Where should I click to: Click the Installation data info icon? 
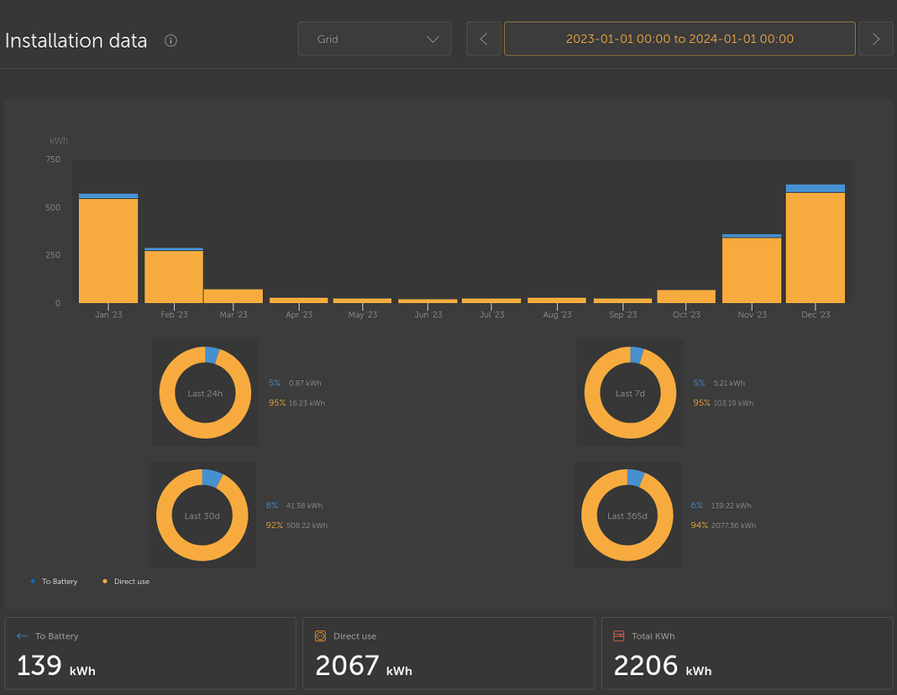[170, 40]
